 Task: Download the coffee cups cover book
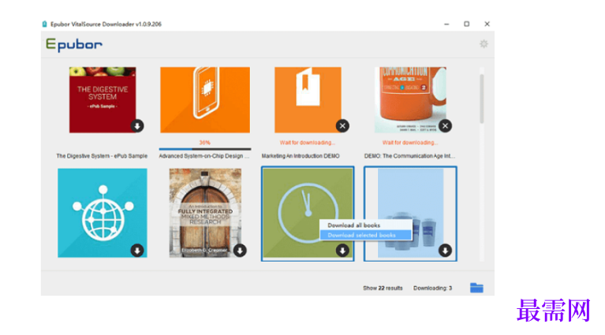(x=445, y=250)
